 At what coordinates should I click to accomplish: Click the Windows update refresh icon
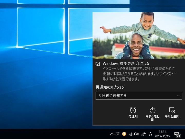[98, 64]
